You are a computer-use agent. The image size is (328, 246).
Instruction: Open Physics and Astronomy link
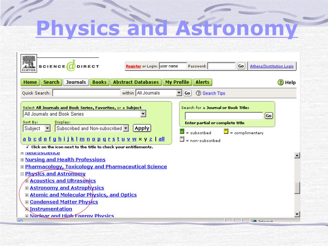[55, 174]
